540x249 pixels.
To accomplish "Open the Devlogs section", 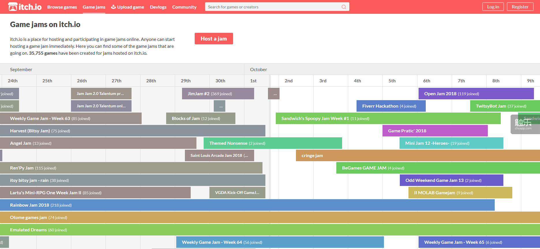I will 158,7.
